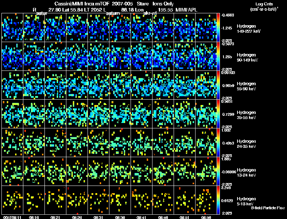
Task: Click the color bar for Hydrogen 90-149 keV
Action: pos(219,56)
